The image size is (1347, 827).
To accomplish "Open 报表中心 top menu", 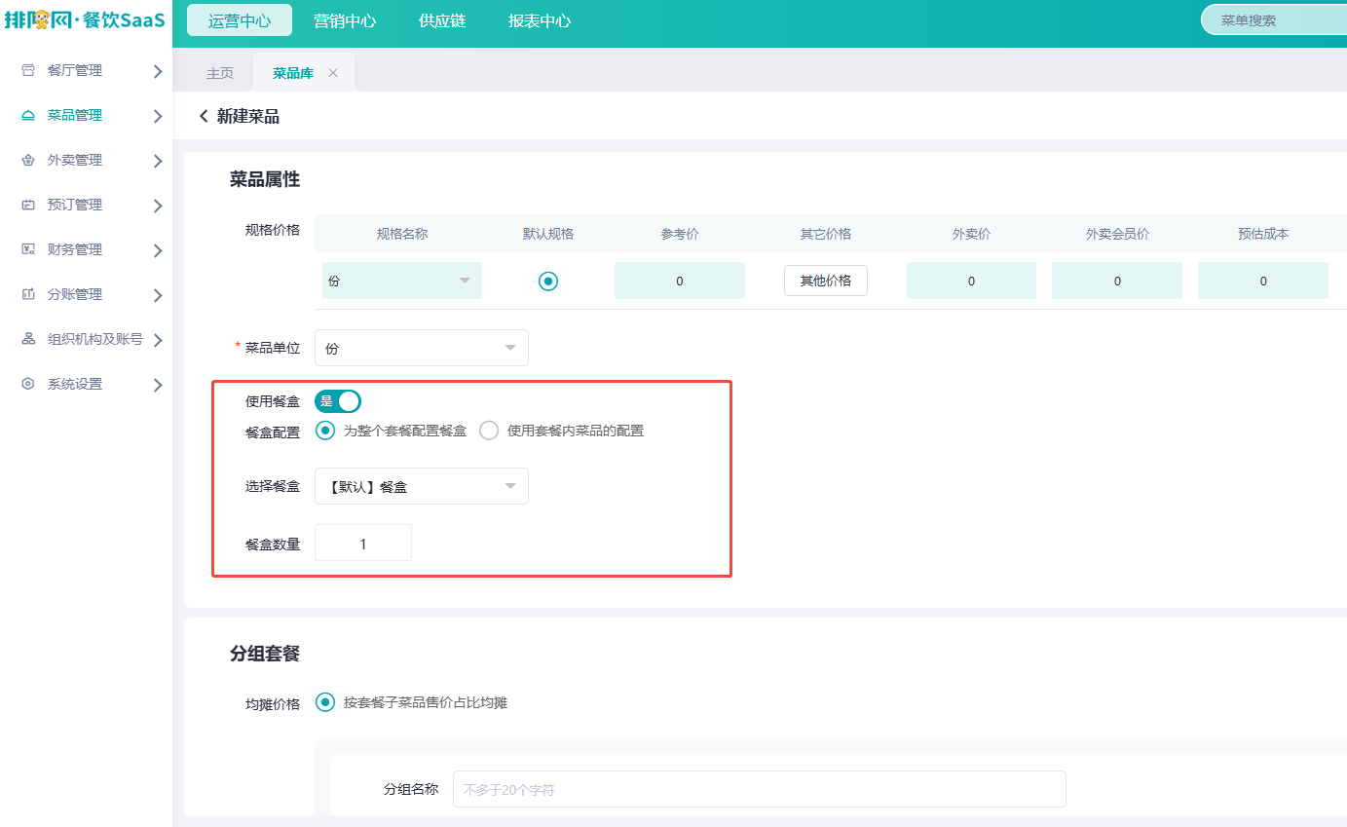I will pyautogui.click(x=540, y=20).
